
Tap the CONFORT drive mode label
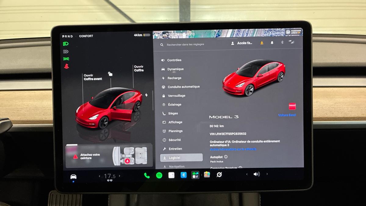click(86, 36)
